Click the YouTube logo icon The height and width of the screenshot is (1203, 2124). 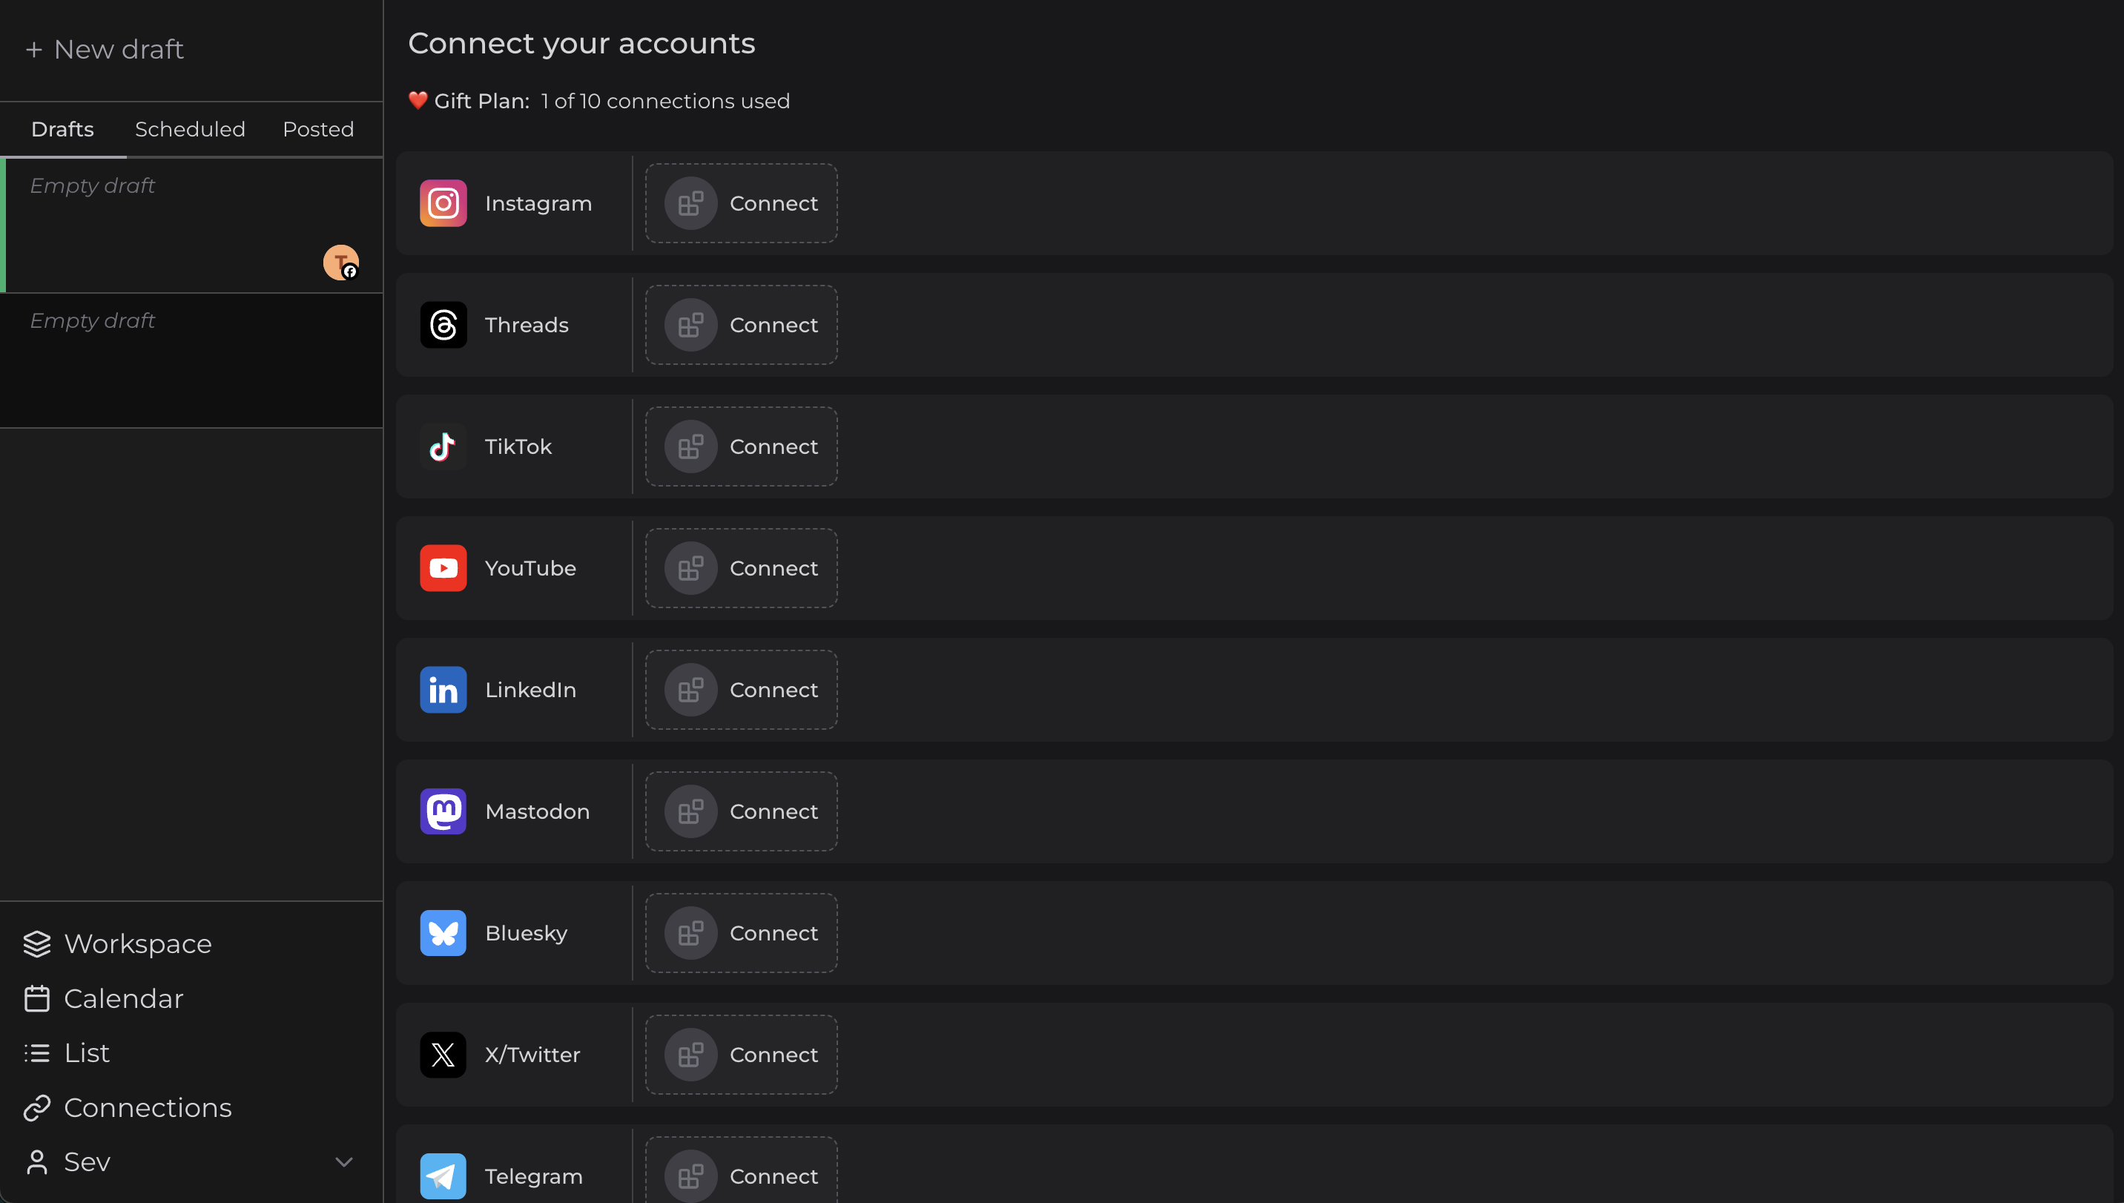coord(443,568)
